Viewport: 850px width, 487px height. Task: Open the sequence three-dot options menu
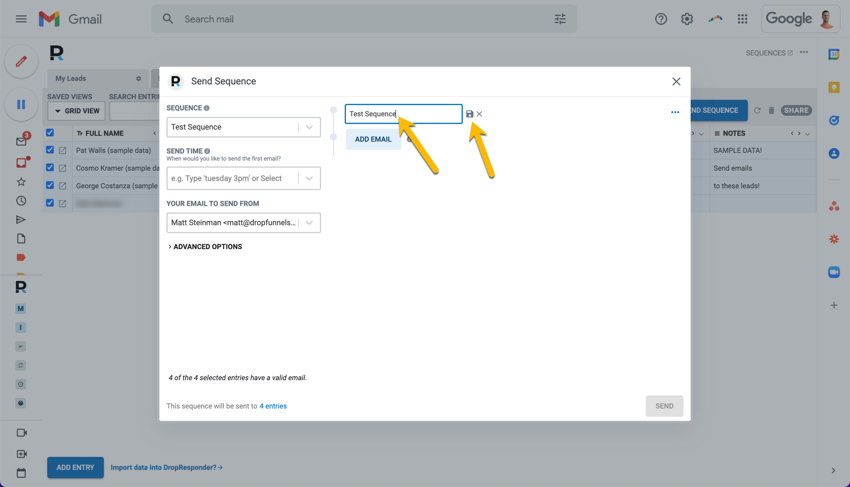tap(675, 113)
